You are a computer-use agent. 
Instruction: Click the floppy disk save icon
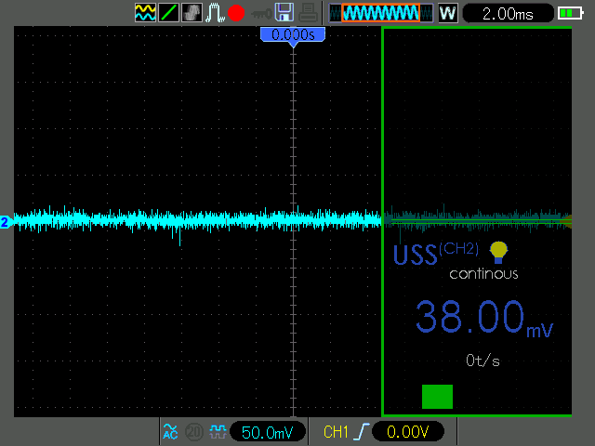(x=284, y=12)
